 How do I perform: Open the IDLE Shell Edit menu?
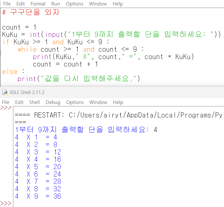(19, 102)
